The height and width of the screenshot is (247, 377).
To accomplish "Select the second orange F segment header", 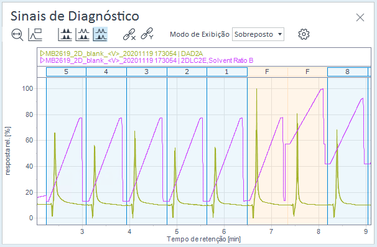I will pyautogui.click(x=307, y=72).
